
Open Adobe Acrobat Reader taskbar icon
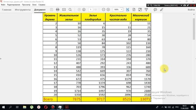pyautogui.click(x=67, y=107)
